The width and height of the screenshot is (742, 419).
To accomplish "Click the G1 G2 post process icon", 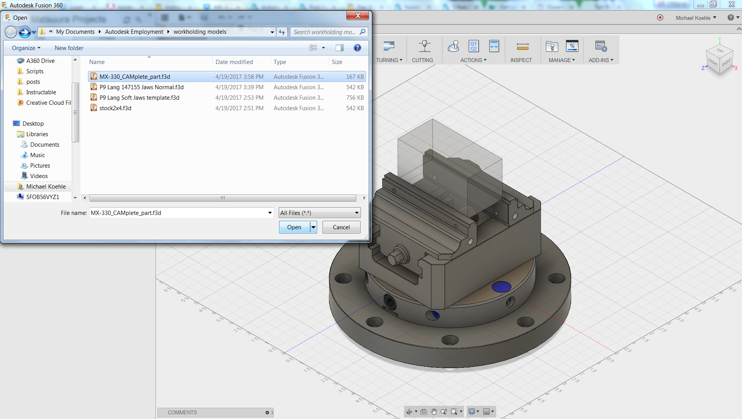I will (x=473, y=46).
